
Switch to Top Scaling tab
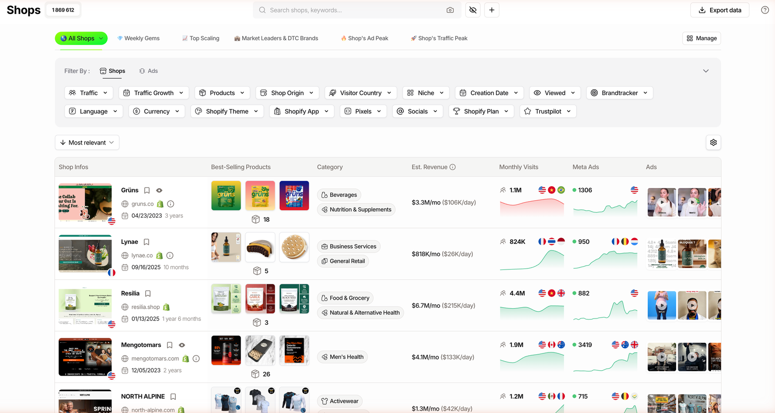pyautogui.click(x=201, y=38)
